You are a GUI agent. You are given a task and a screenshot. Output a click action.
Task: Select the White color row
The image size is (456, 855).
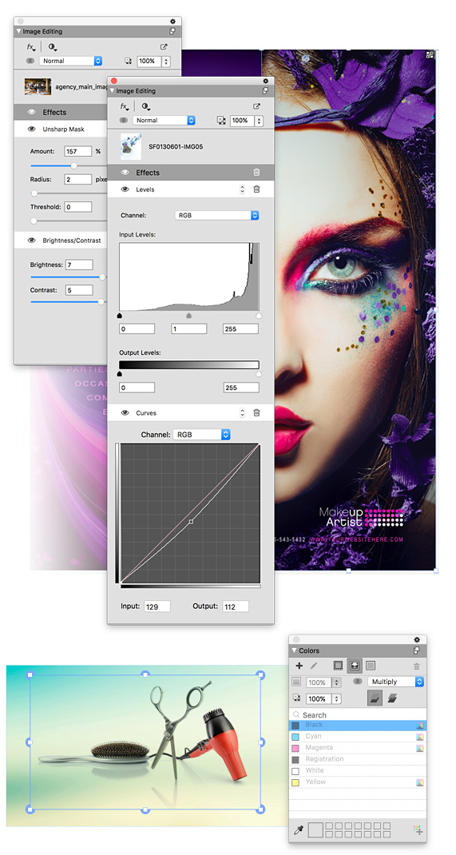tap(358, 770)
